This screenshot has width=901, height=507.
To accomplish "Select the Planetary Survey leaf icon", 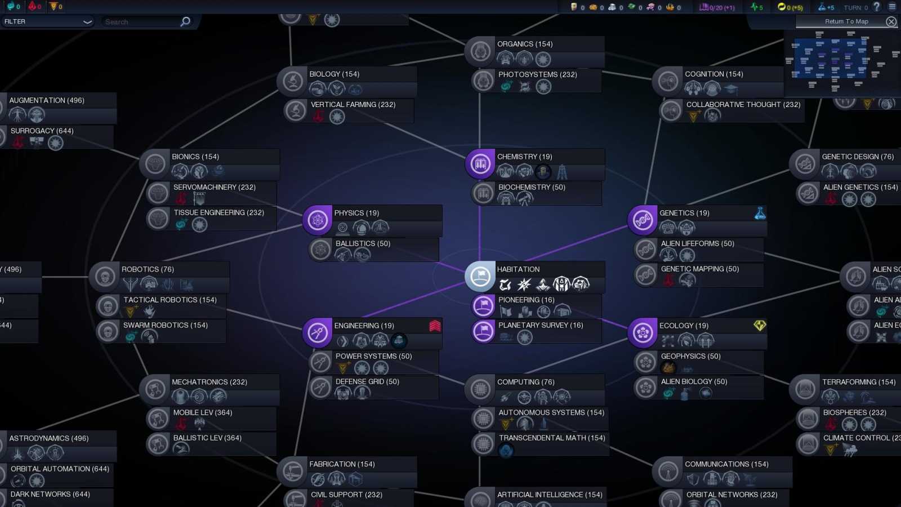I will tap(483, 331).
